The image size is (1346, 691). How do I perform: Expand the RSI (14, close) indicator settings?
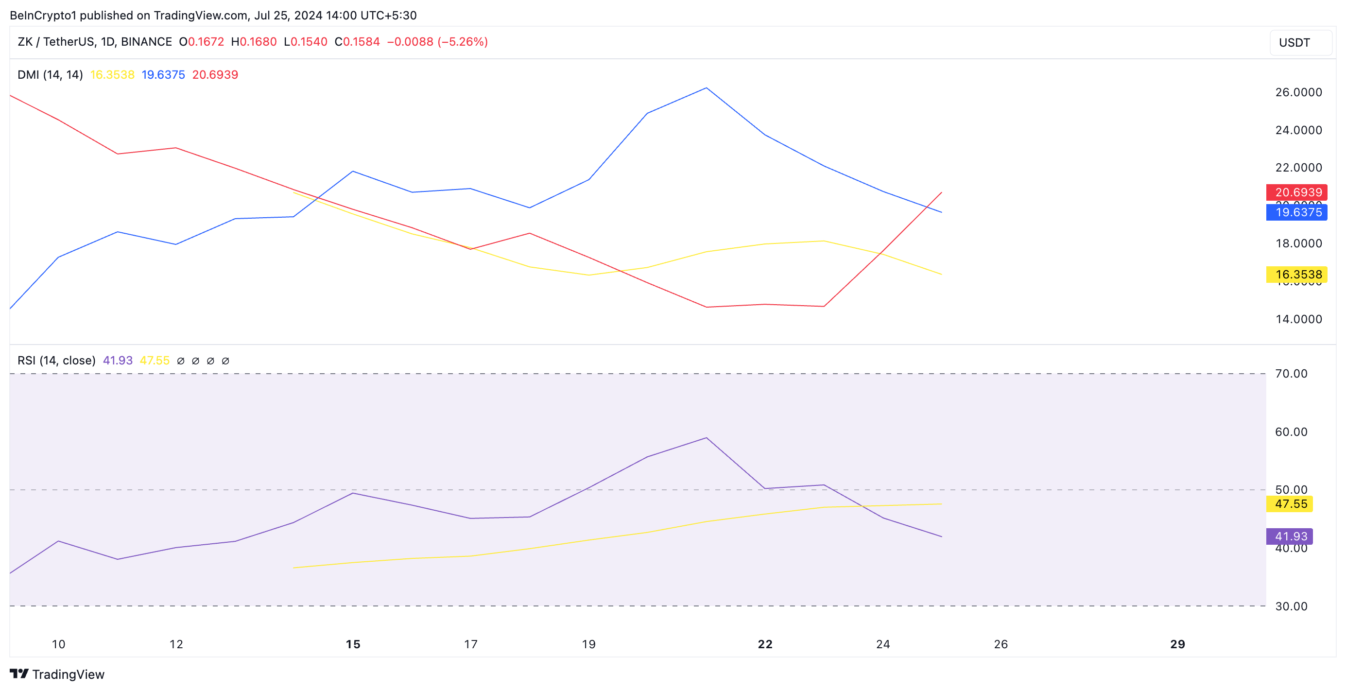click(56, 360)
